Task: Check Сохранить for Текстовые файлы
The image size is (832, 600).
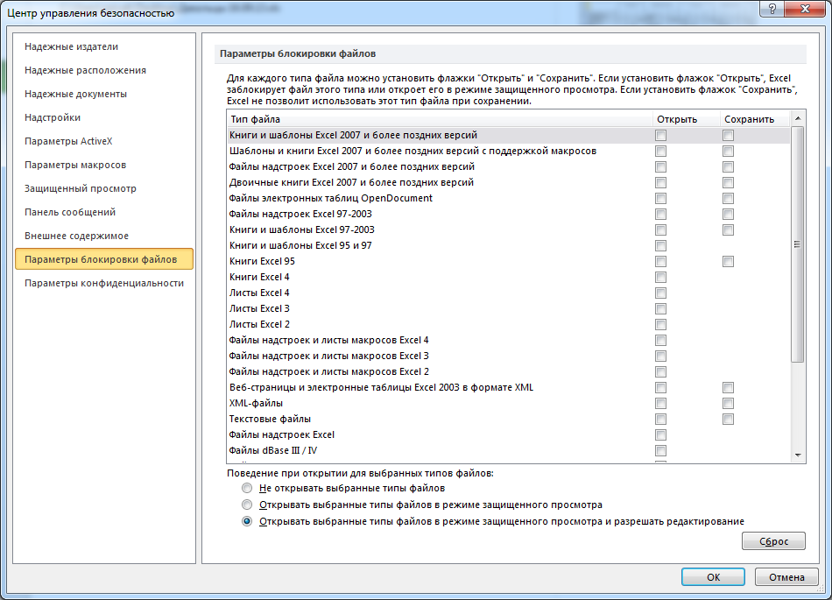Action: point(728,419)
